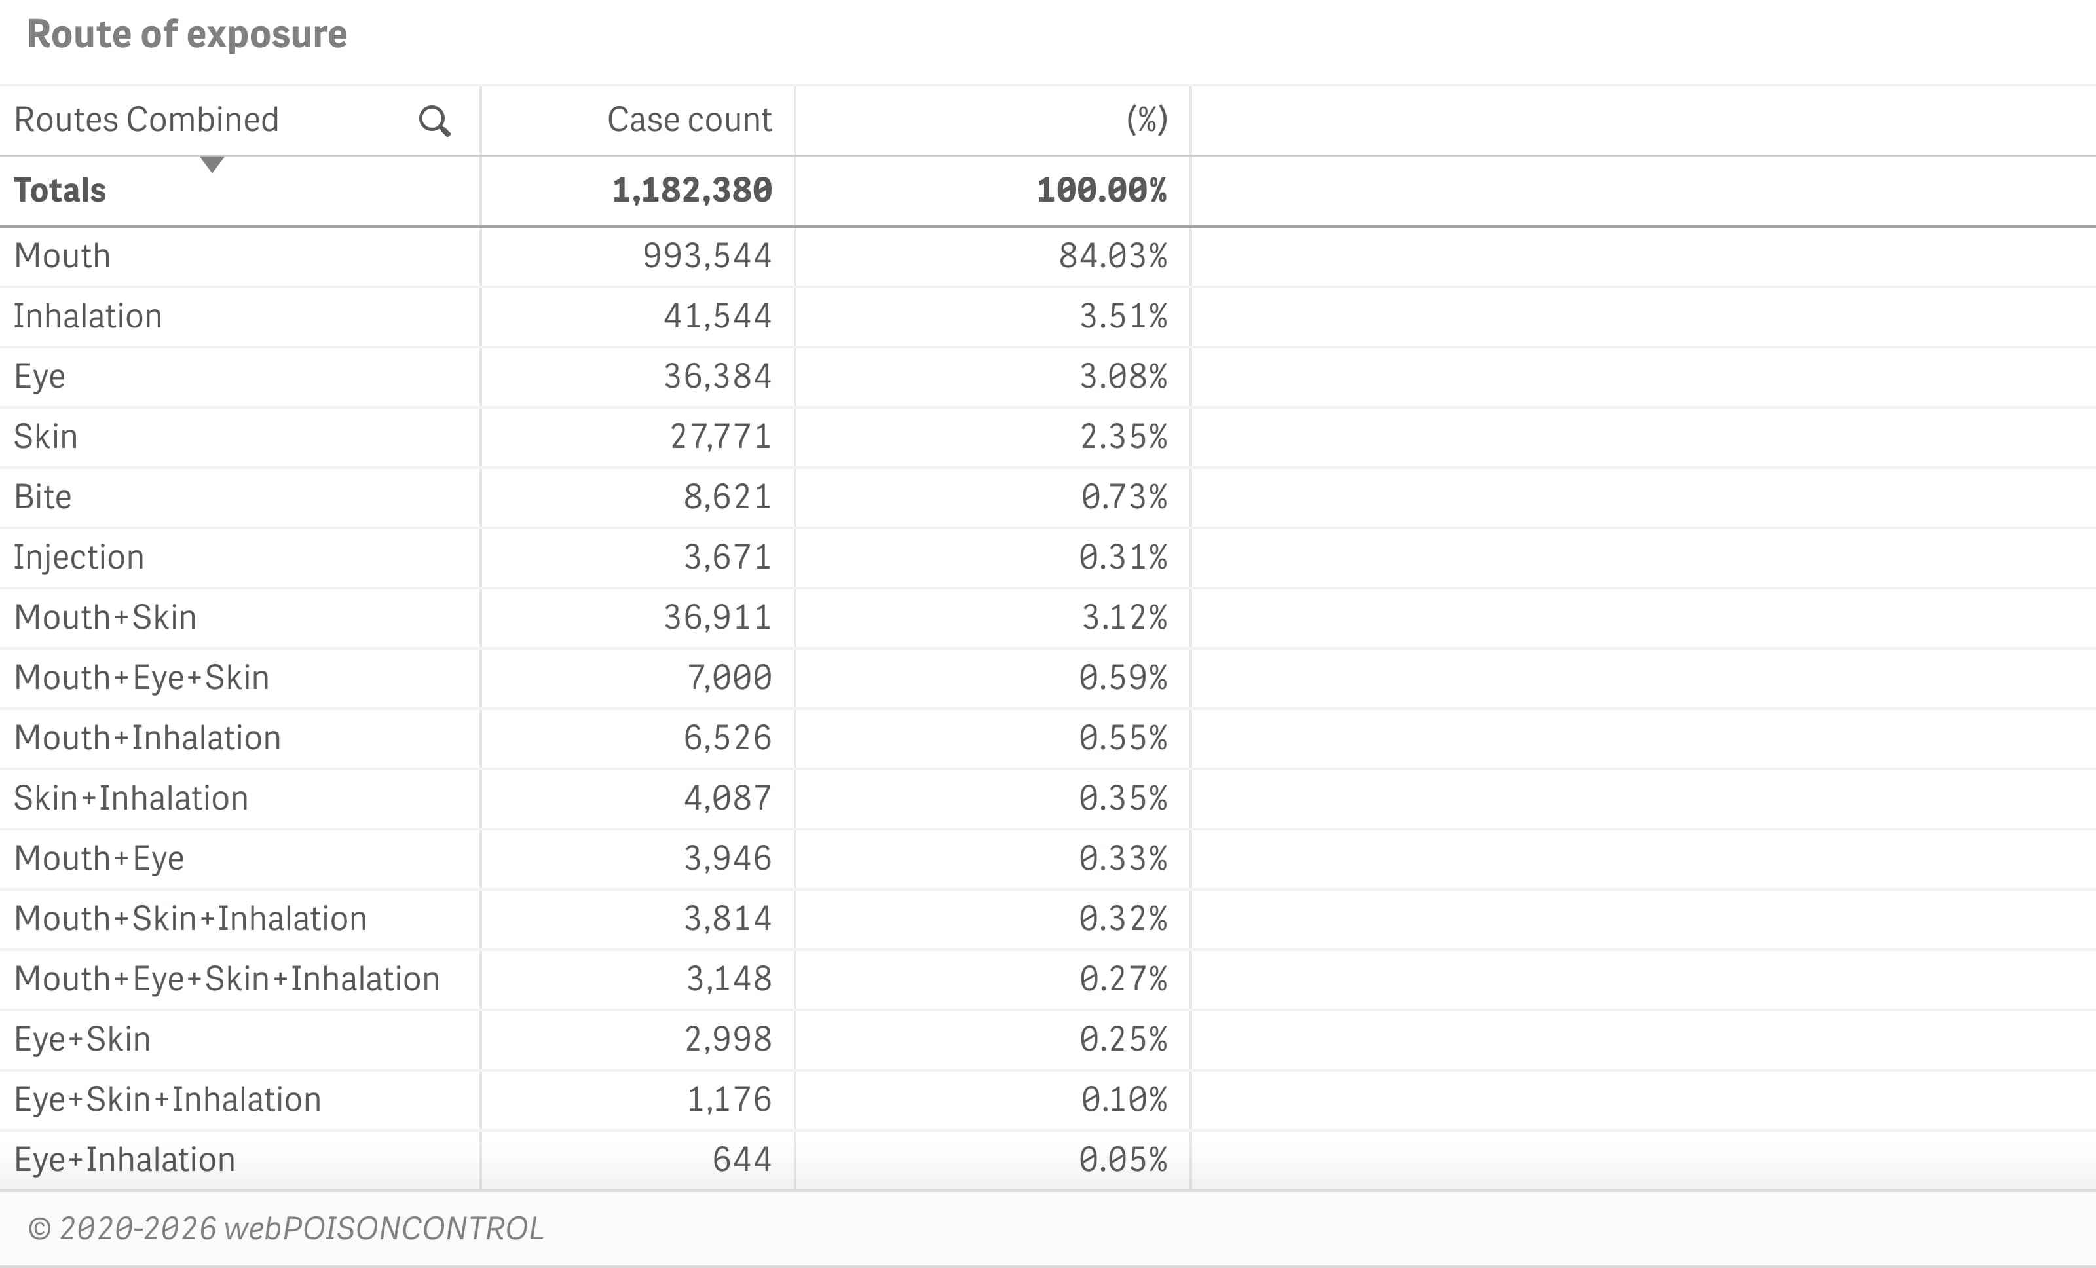
Task: Click the Eye route cell
Action: click(x=40, y=377)
